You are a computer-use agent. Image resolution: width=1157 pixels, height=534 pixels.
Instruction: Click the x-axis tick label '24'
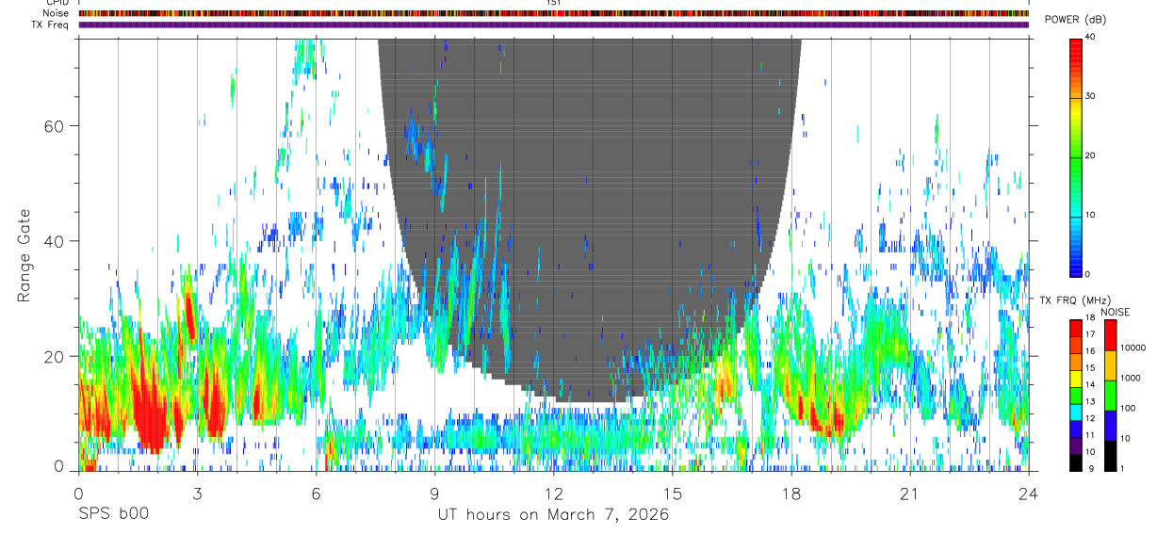pyautogui.click(x=1029, y=493)
